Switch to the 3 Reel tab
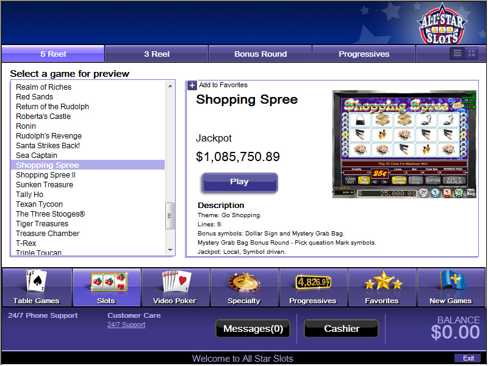The image size is (488, 366). click(156, 54)
